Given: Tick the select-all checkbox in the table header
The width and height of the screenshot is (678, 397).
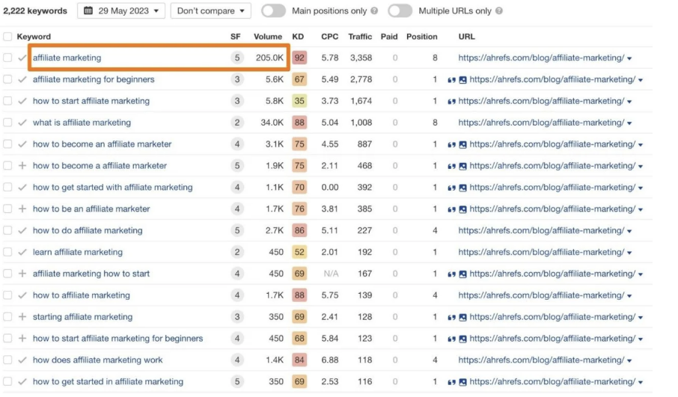Looking at the screenshot, I should point(7,37).
